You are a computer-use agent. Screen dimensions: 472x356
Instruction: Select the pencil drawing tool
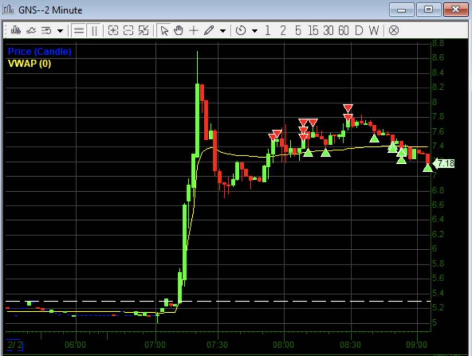coord(209,30)
